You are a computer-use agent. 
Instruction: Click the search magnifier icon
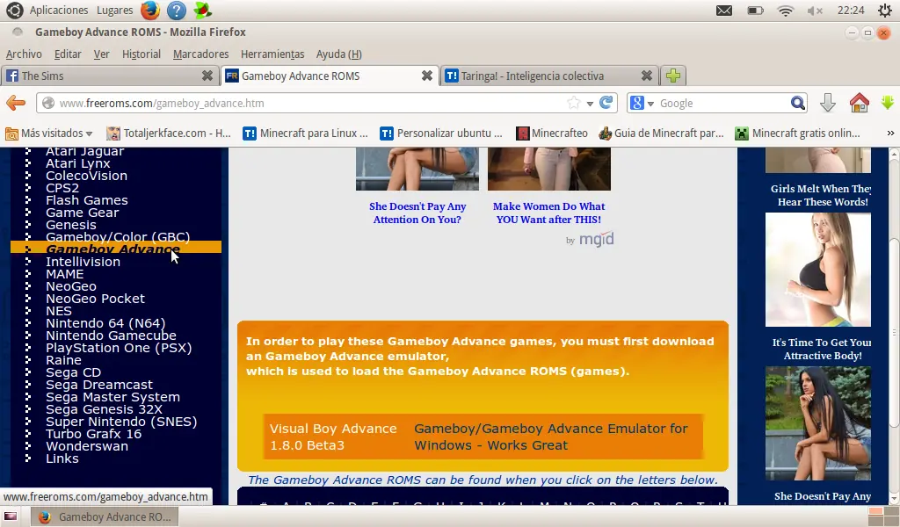(x=797, y=104)
